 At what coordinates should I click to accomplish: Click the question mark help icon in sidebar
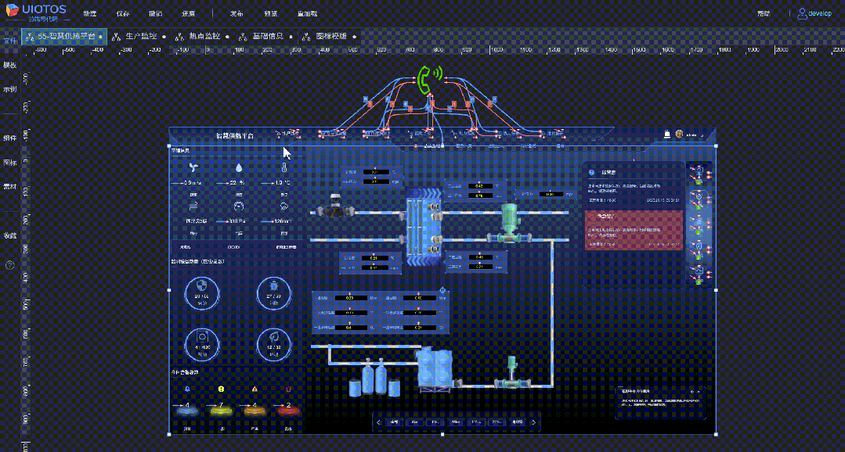(9, 265)
